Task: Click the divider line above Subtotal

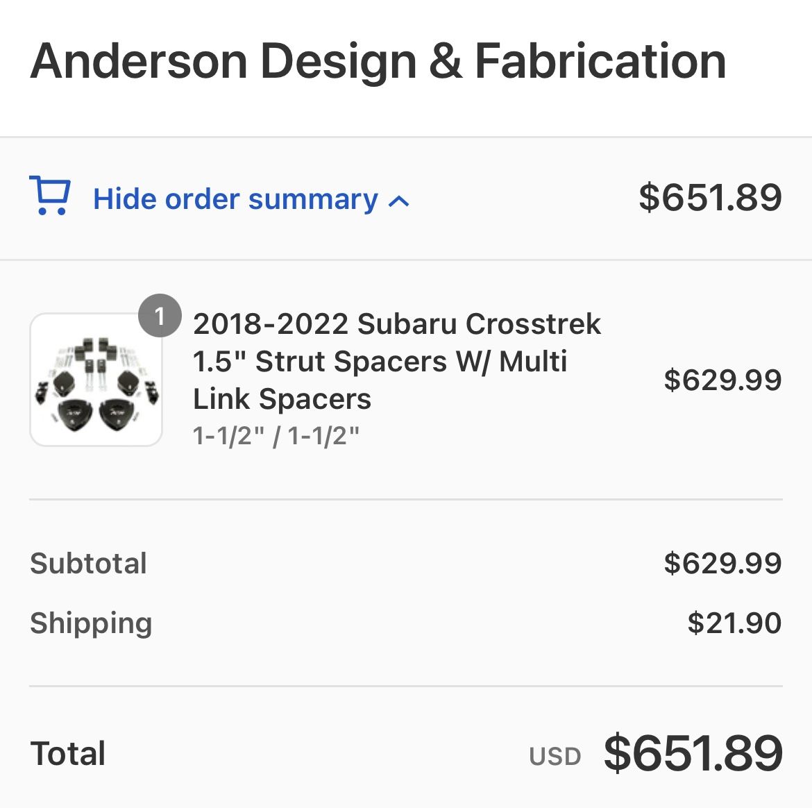Action: point(406,499)
